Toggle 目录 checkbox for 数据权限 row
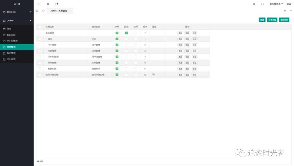The image size is (294, 166). (126, 69)
